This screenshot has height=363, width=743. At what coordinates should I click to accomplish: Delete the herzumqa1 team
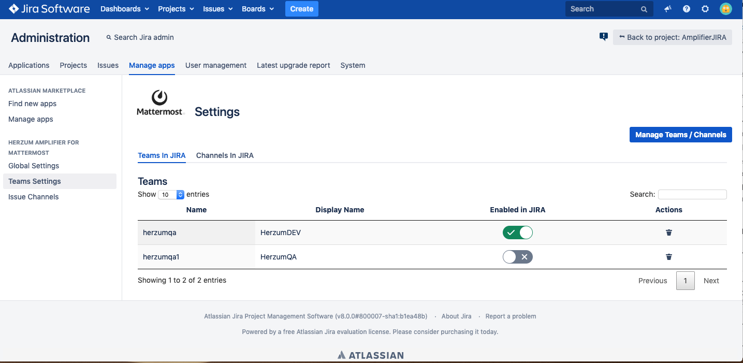pyautogui.click(x=668, y=257)
